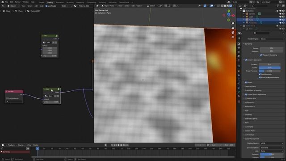Open the Global transform orientation dropdown

coord(152,6)
